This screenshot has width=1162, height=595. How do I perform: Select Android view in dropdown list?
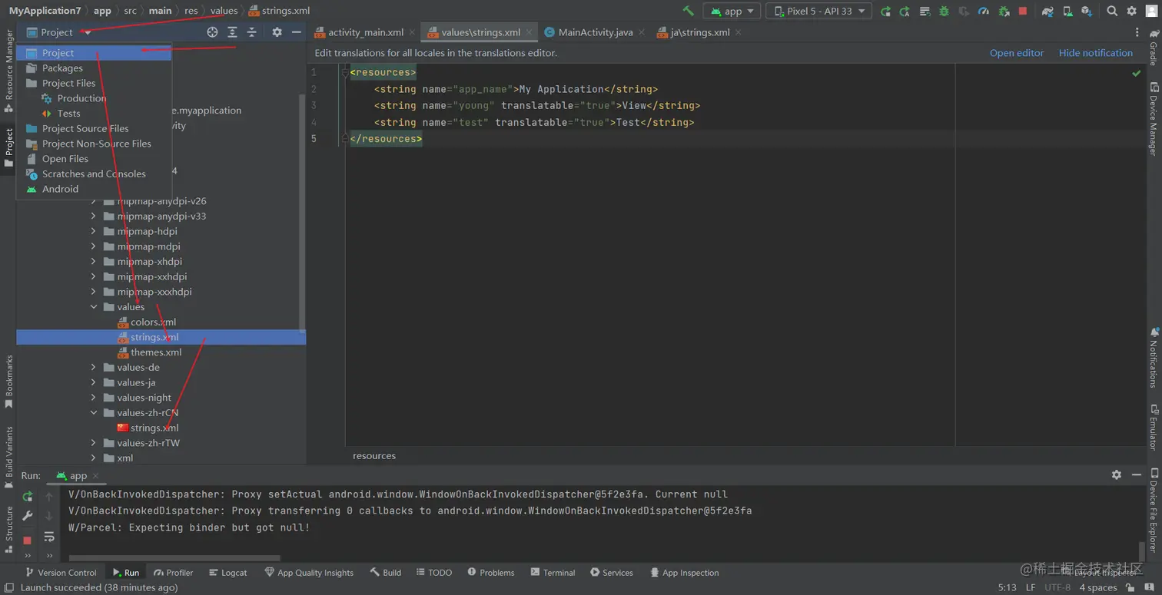[x=94, y=189]
